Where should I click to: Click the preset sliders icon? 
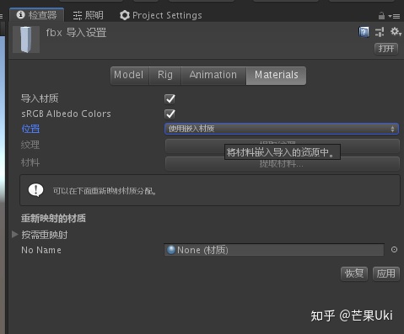(x=380, y=32)
